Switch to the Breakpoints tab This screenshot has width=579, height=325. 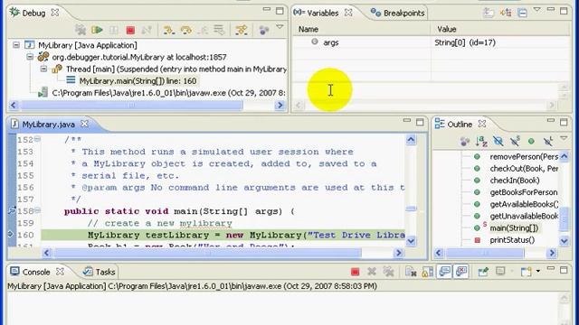403,13
